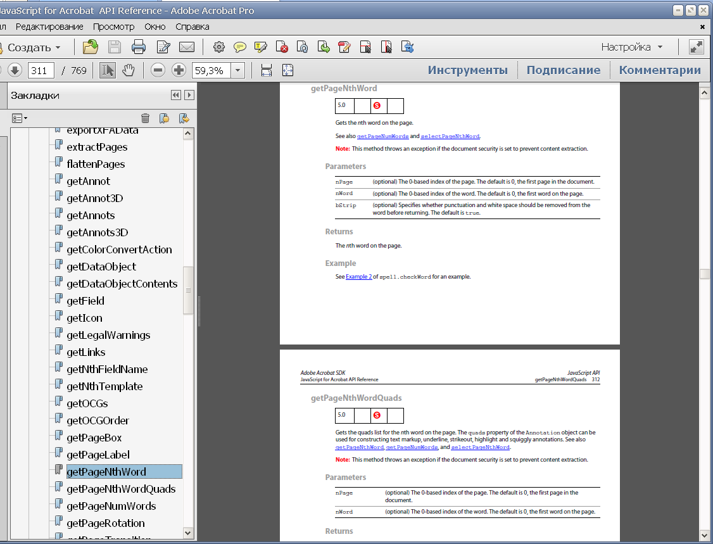Image resolution: width=713 pixels, height=544 pixels.
Task: Select the extractPages bookmark
Action: [x=97, y=147]
